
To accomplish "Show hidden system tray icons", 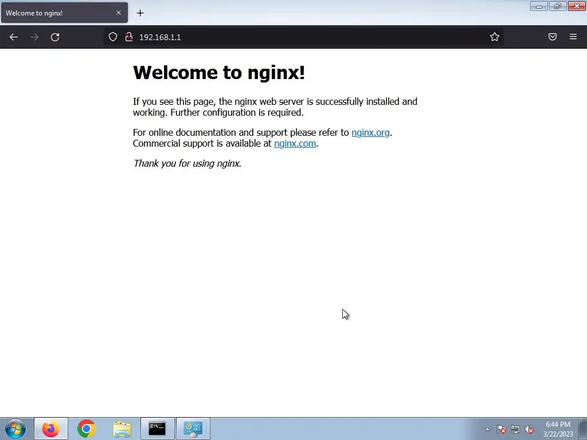I will [x=487, y=429].
